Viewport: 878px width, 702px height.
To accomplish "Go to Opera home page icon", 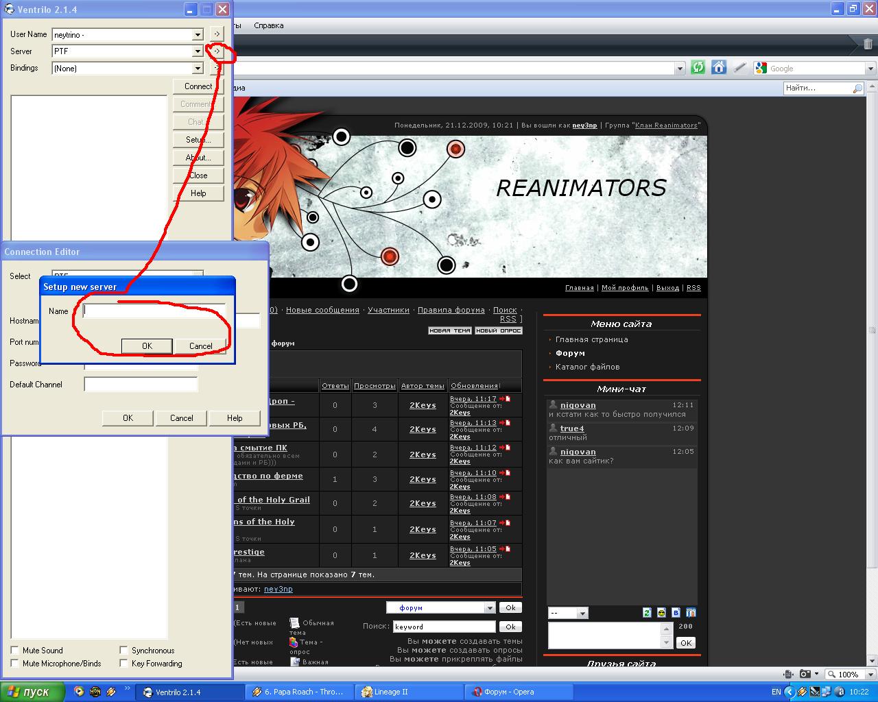I will pyautogui.click(x=718, y=67).
